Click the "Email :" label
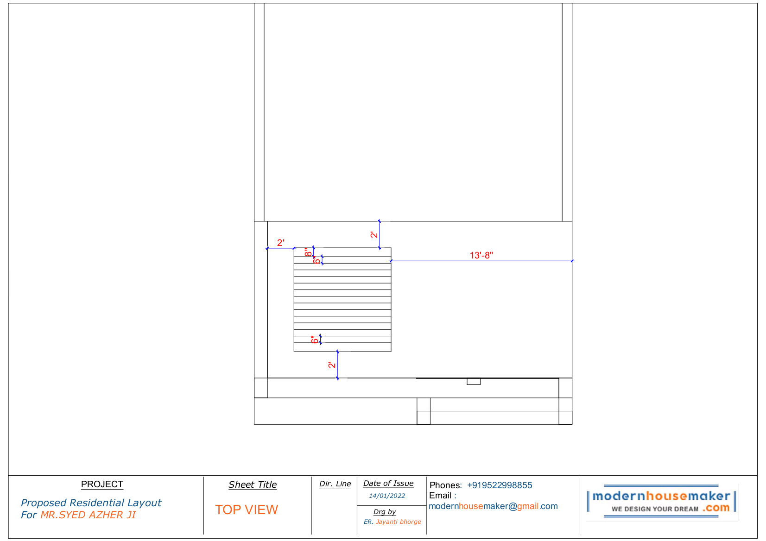 click(x=443, y=496)
